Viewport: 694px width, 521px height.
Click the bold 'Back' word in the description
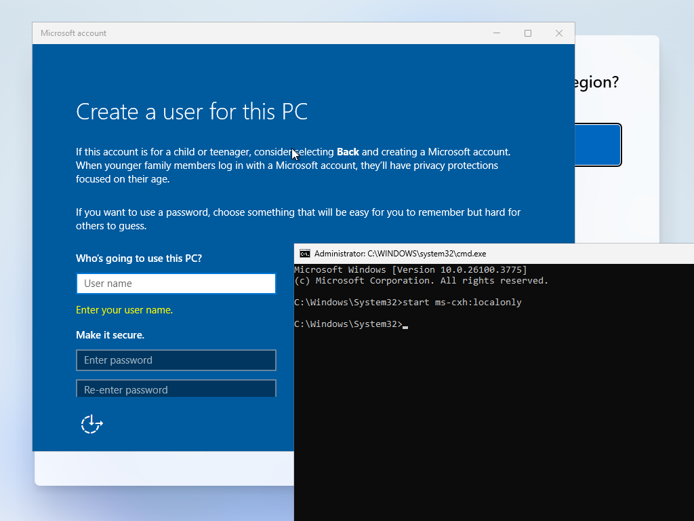(x=348, y=152)
